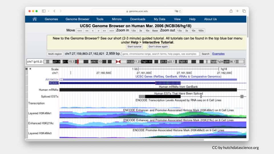This screenshot has width=274, height=154.
Task: Move left with << button
Action: coord(87,31)
